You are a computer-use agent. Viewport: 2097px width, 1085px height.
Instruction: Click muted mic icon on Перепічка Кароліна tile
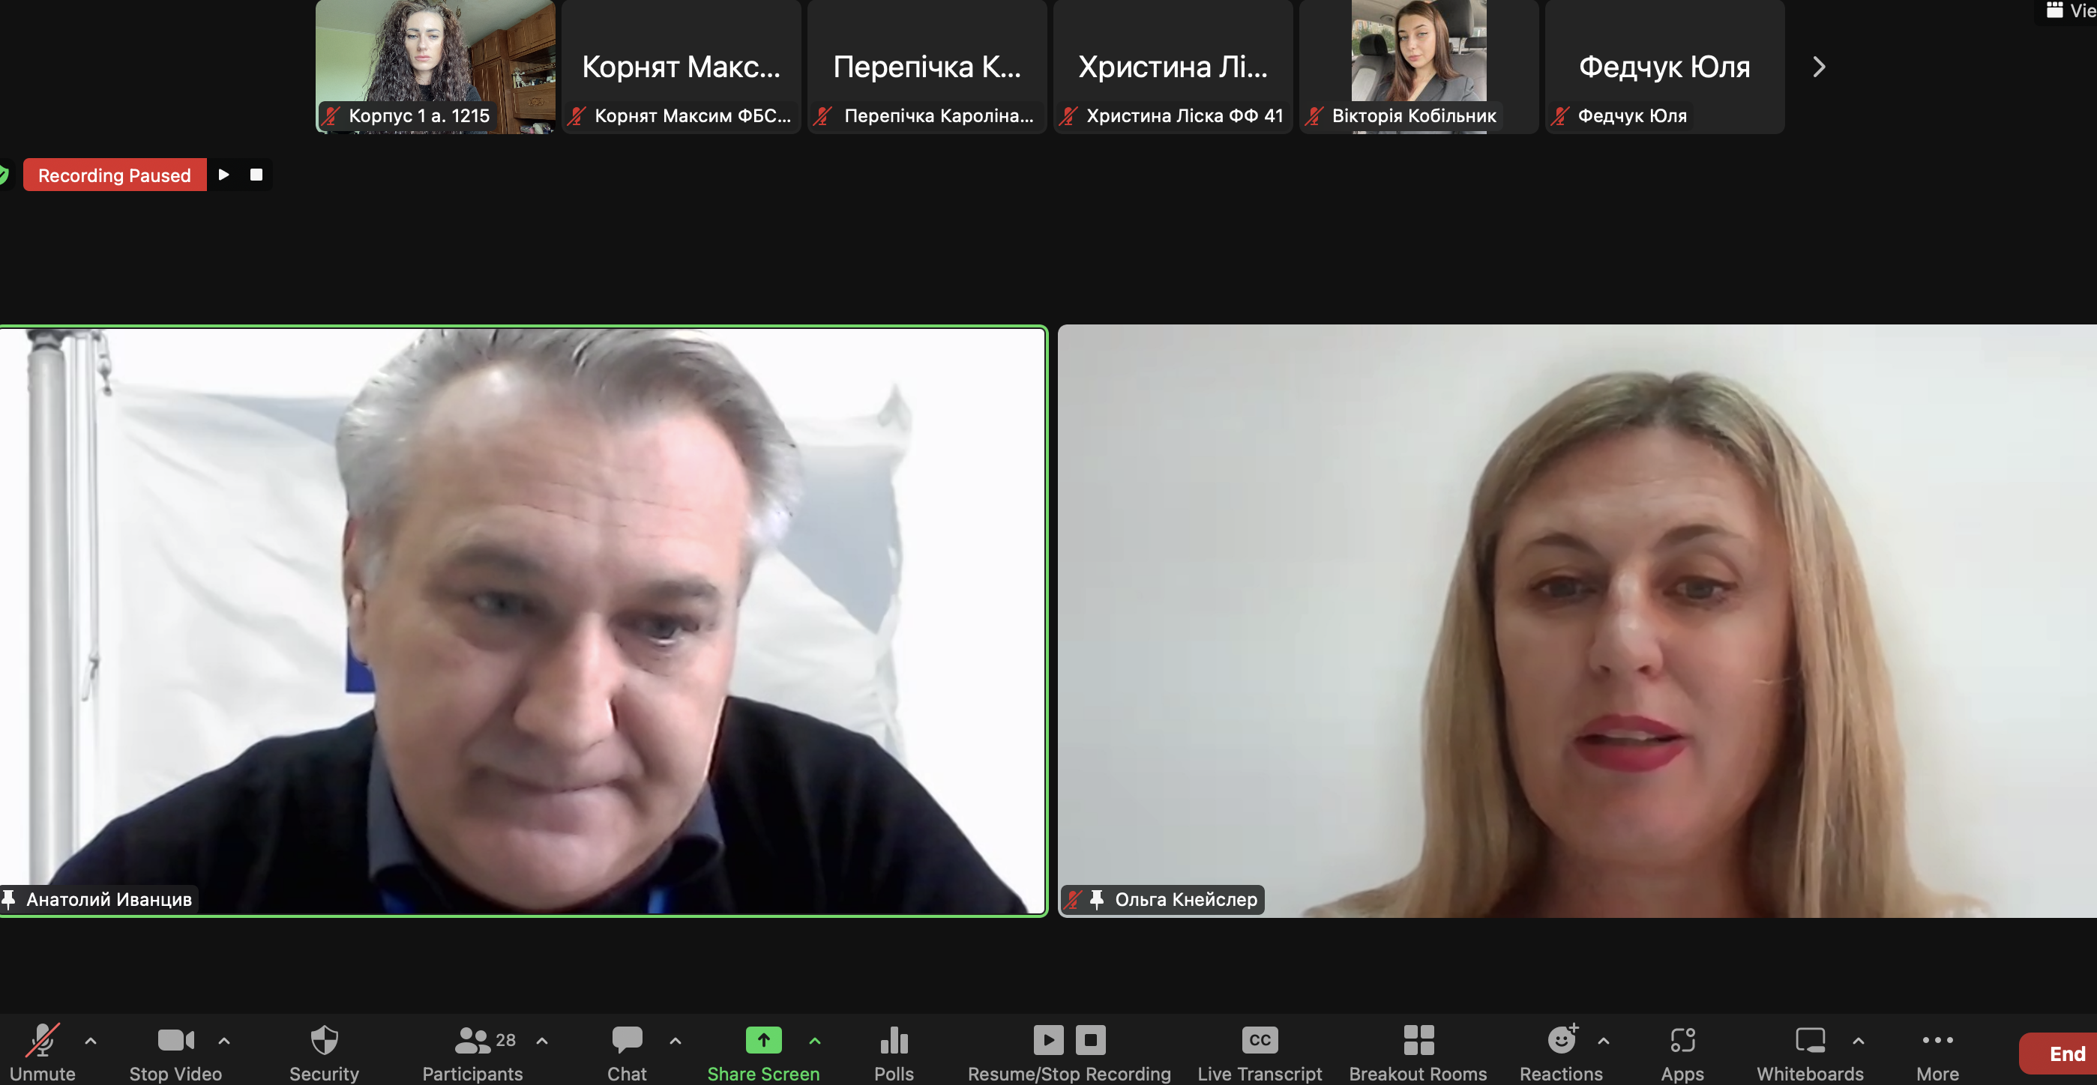click(x=822, y=116)
